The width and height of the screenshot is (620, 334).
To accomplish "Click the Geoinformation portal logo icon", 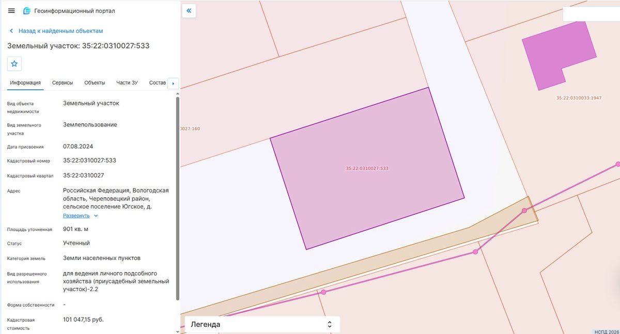I will click(x=27, y=11).
